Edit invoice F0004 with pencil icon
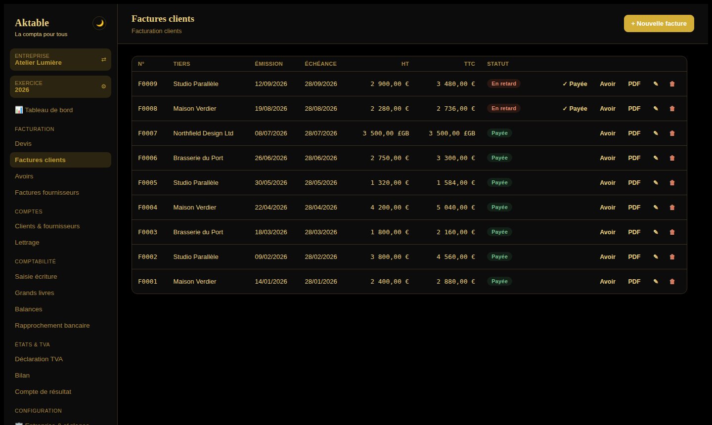Screen dimensions: 712x425 656,208
